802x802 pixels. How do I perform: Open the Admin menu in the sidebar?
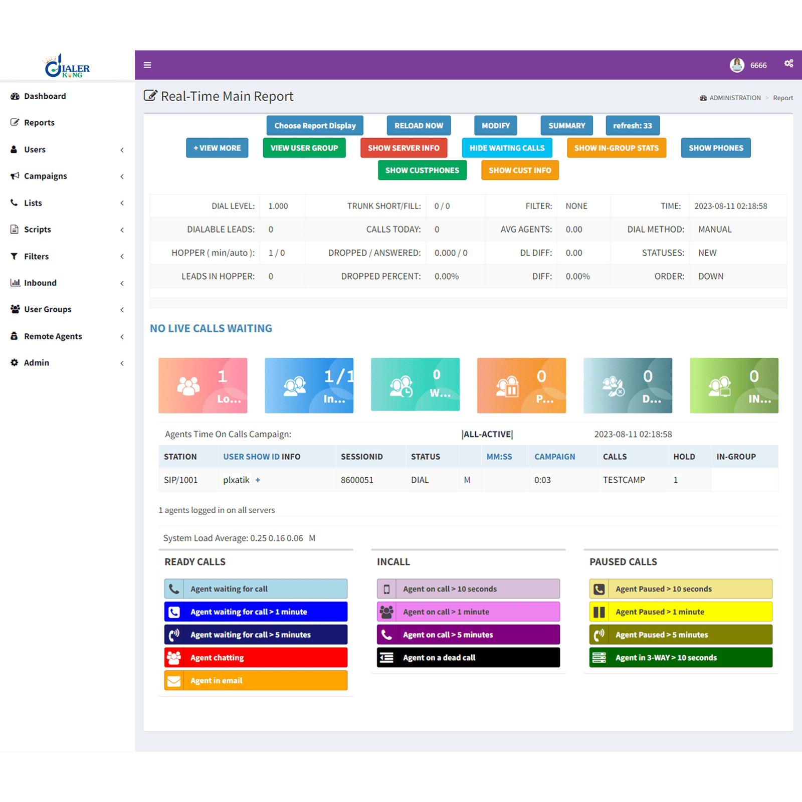click(36, 362)
